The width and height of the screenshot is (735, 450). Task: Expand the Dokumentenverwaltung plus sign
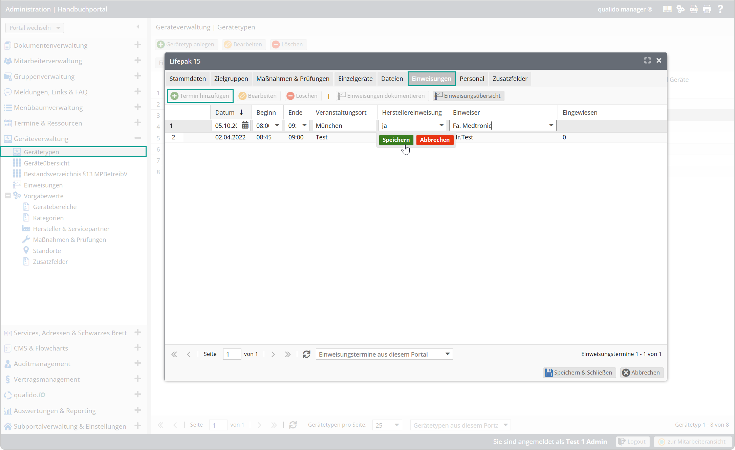137,45
